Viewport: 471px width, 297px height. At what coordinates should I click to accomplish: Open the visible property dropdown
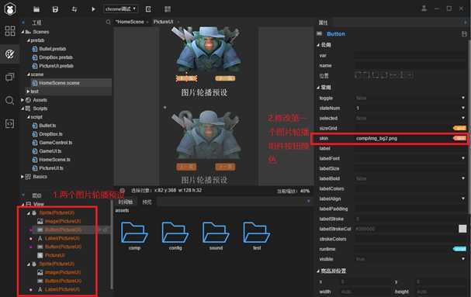463,259
